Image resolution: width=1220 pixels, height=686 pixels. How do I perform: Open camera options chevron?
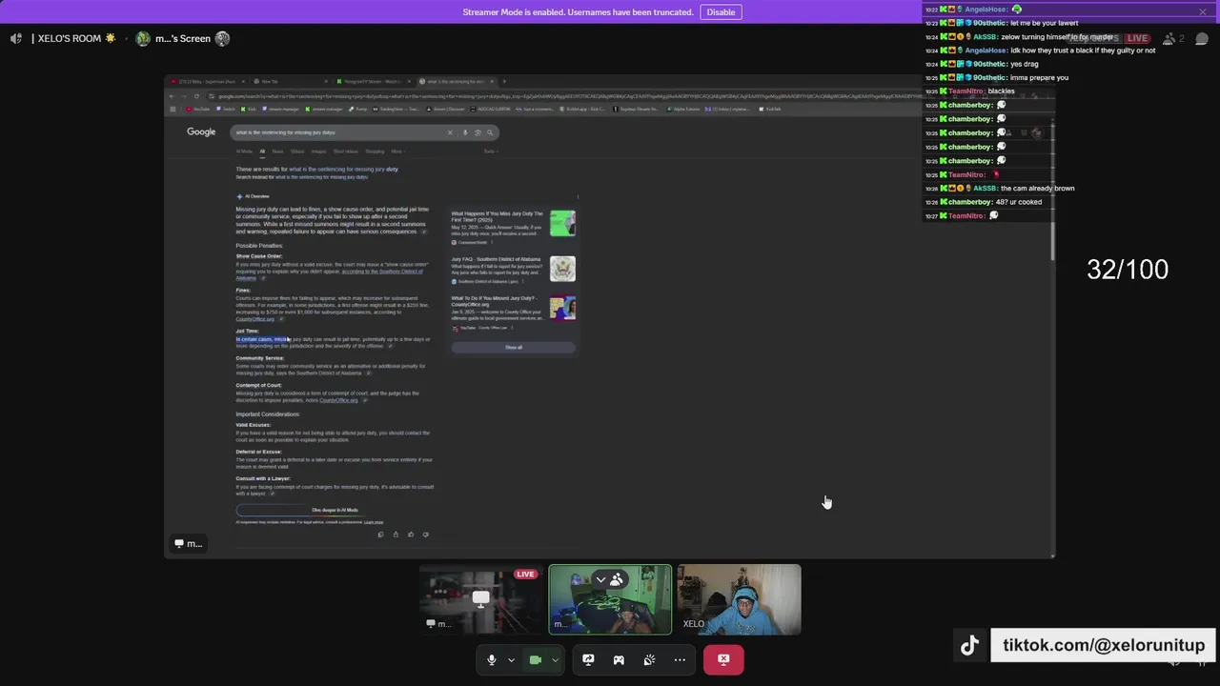click(x=555, y=660)
